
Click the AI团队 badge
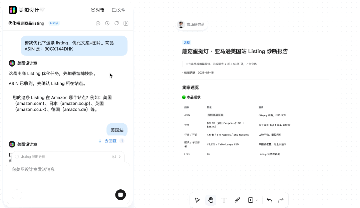point(54,23)
